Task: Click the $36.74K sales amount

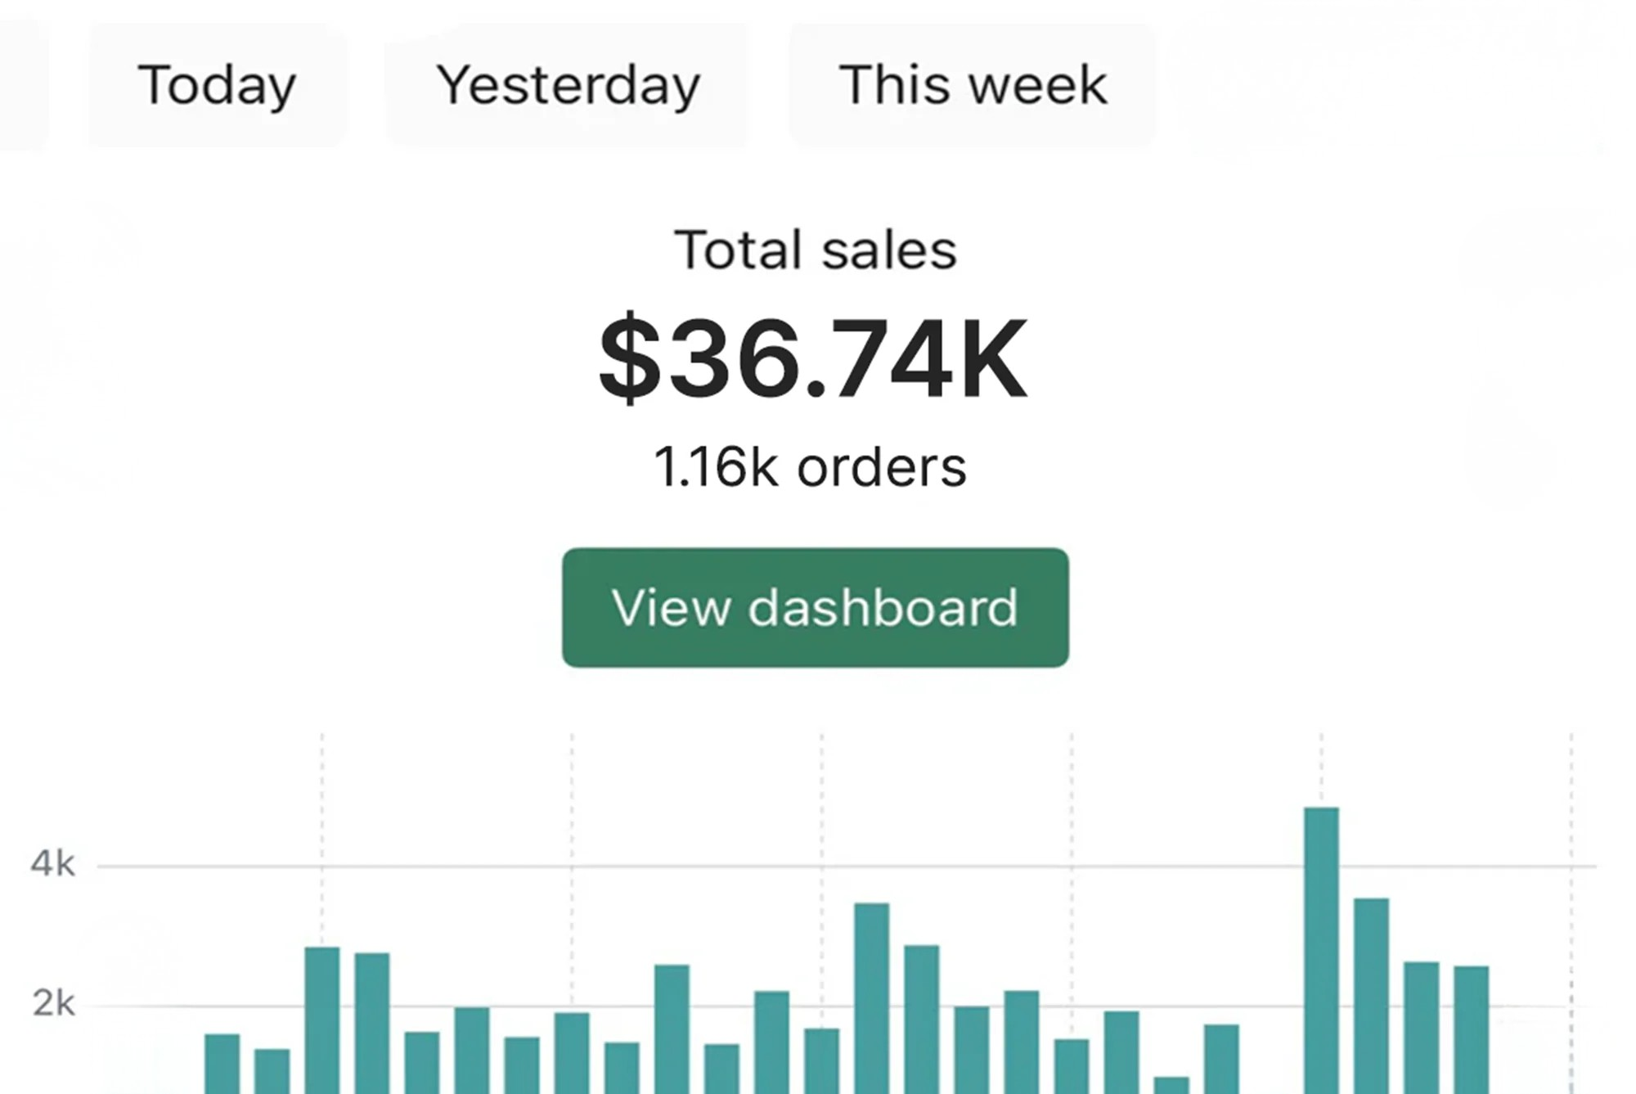Action: (x=812, y=358)
